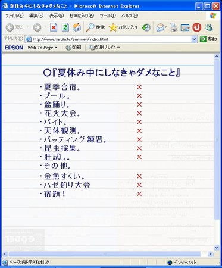Click the vertical scrollbar up arrow
Screen dimensions: 222x268
click(217, 57)
